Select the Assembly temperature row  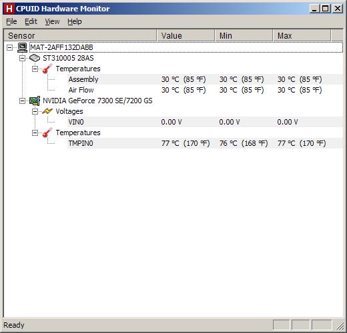click(x=205, y=79)
